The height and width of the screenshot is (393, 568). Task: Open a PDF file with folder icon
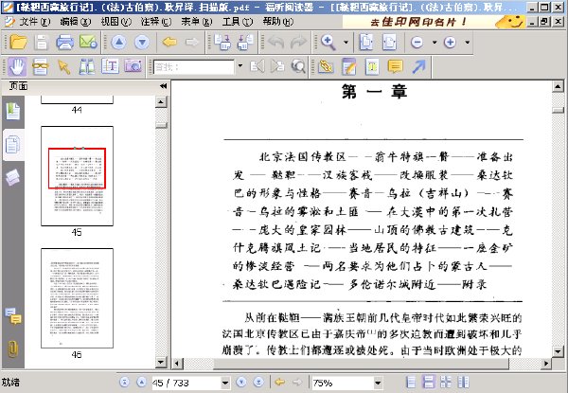(x=18, y=42)
